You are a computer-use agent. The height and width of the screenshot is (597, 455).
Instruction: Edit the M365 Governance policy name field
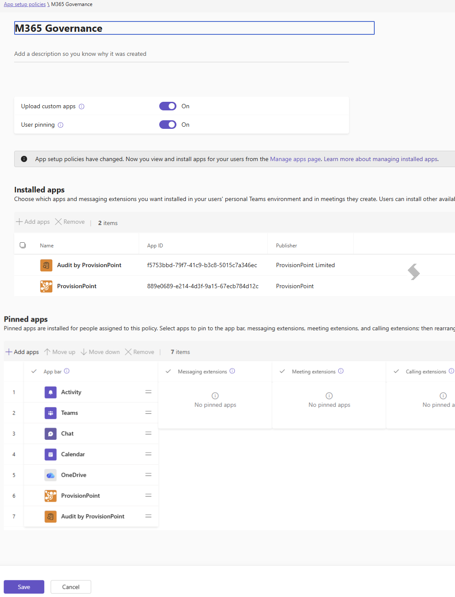(194, 28)
